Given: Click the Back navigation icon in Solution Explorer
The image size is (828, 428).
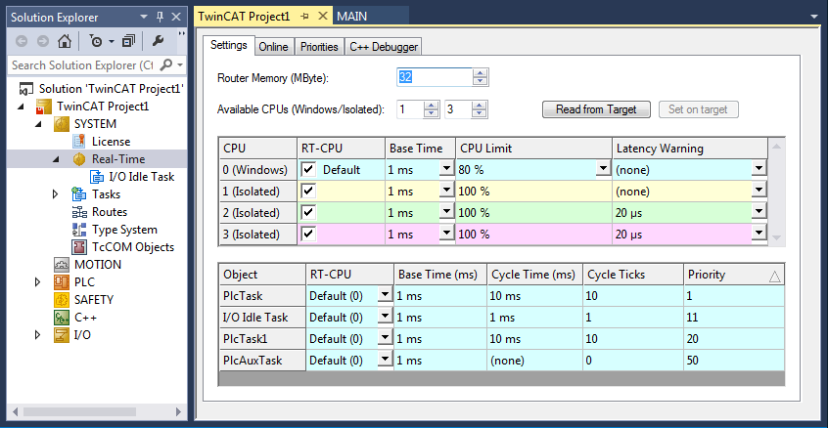Looking at the screenshot, I should click(22, 42).
